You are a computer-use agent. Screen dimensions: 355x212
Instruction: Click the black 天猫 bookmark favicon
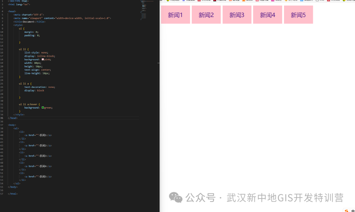coord(215,1)
